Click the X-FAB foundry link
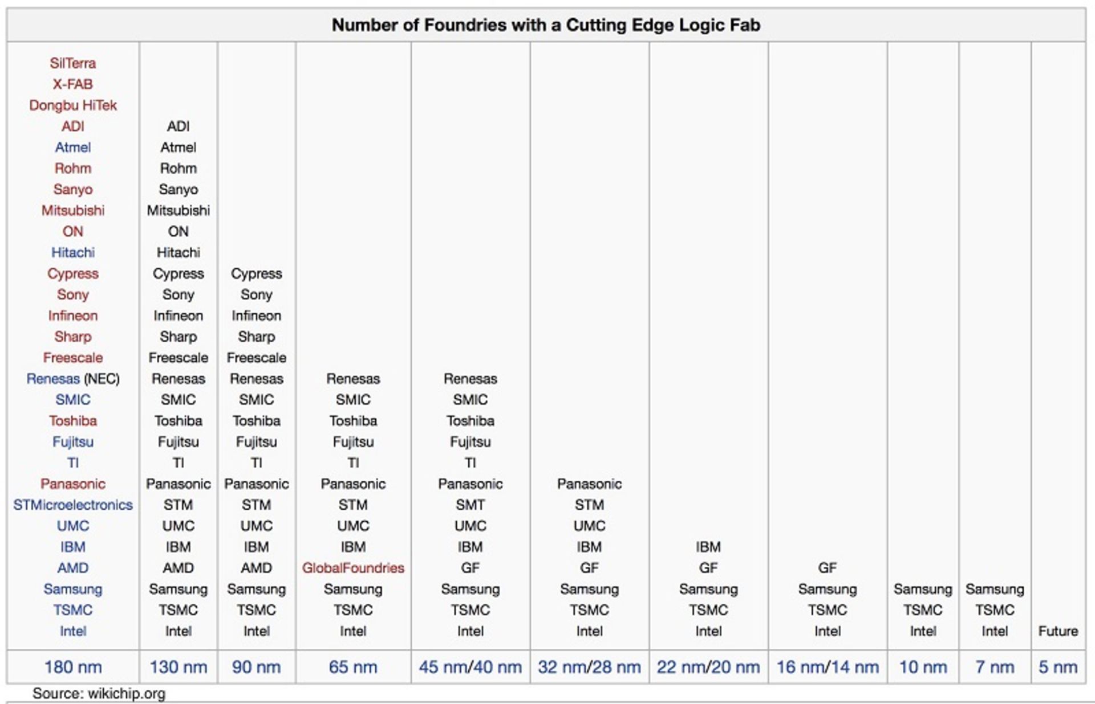Viewport: 1095px width, 704px height. (72, 84)
